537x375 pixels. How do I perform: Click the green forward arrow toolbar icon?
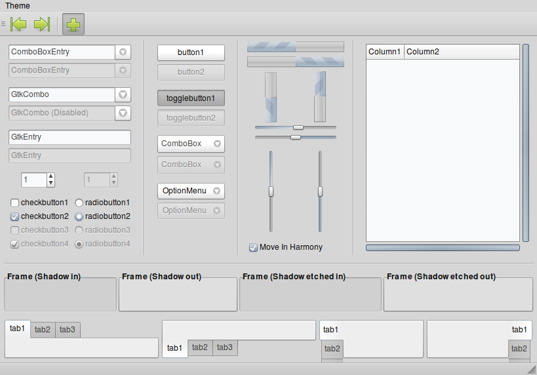[42, 24]
